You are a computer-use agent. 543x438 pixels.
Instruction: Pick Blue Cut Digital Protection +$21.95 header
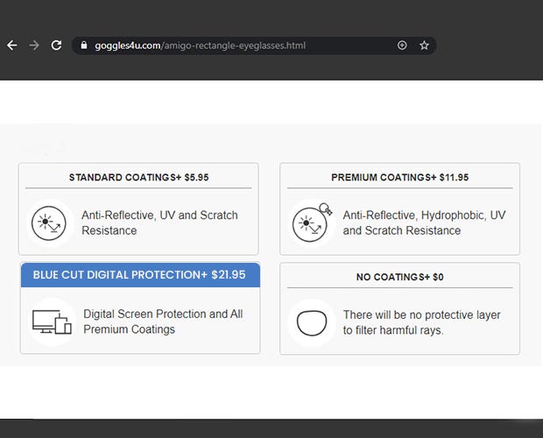(x=139, y=275)
